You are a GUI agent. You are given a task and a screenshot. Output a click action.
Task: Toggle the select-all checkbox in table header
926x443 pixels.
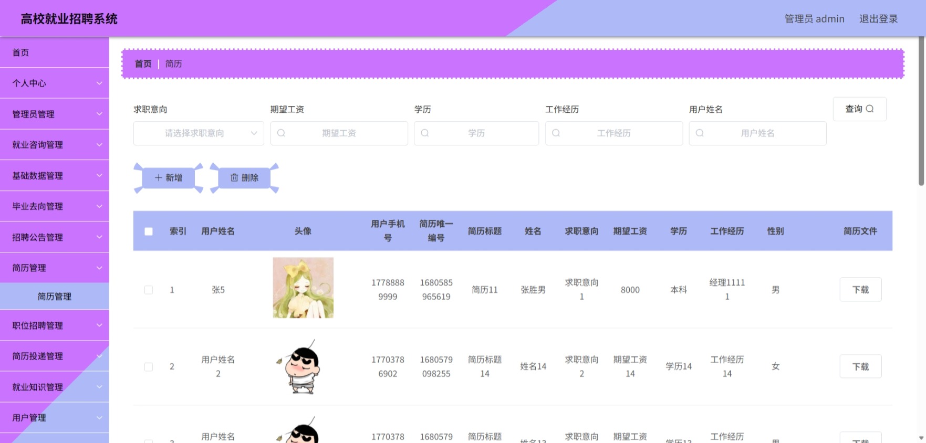[149, 231]
